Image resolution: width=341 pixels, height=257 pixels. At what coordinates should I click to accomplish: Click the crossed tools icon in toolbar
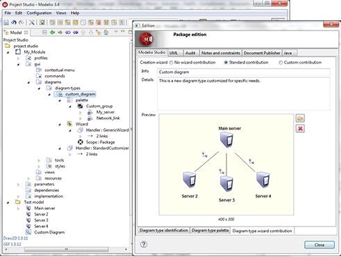[32, 22]
